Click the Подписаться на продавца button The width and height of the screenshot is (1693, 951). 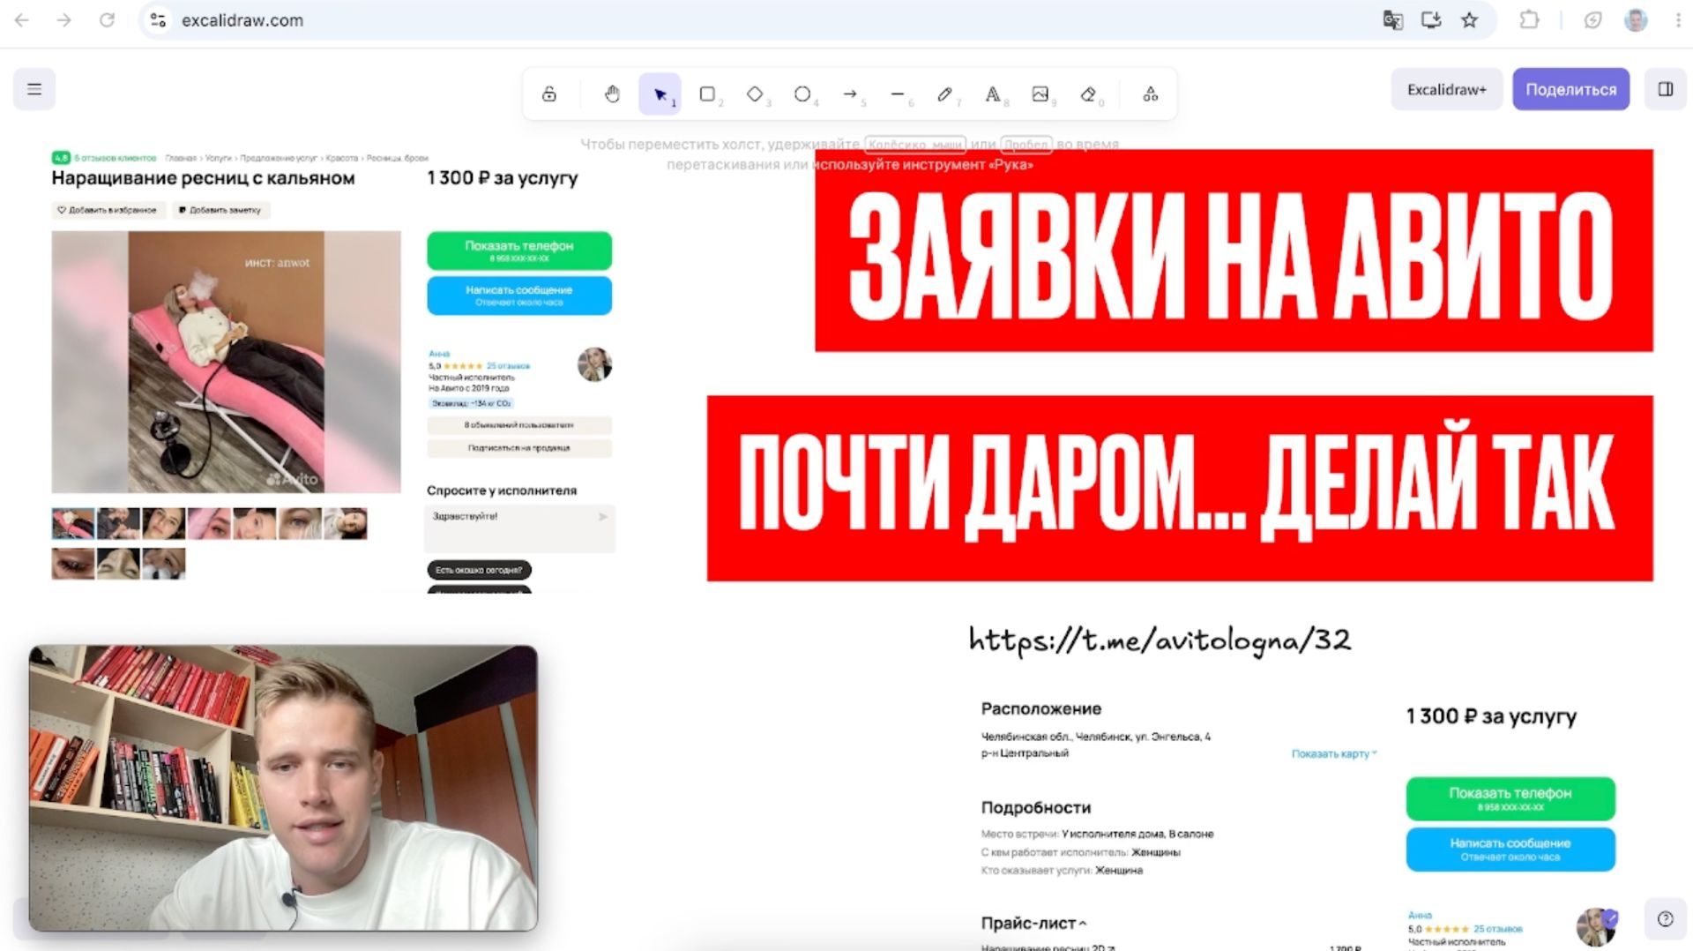pyautogui.click(x=519, y=448)
